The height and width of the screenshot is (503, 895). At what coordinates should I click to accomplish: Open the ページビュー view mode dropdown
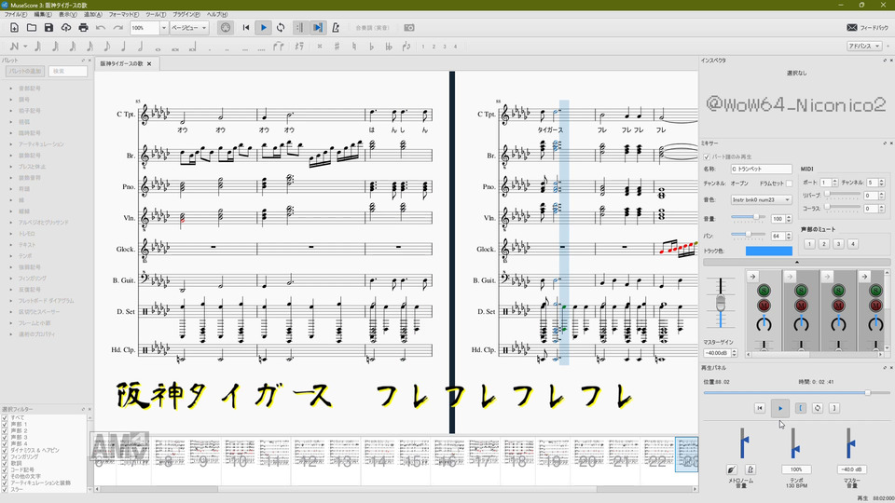coord(189,28)
